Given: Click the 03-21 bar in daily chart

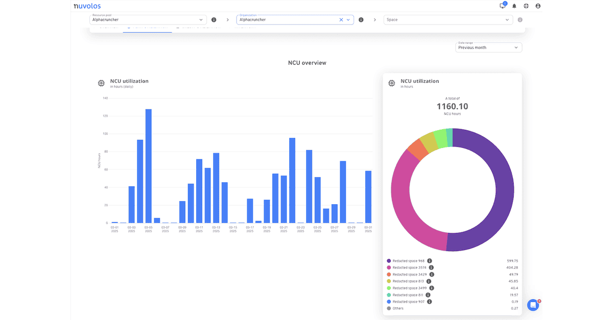Looking at the screenshot, I should tap(284, 199).
